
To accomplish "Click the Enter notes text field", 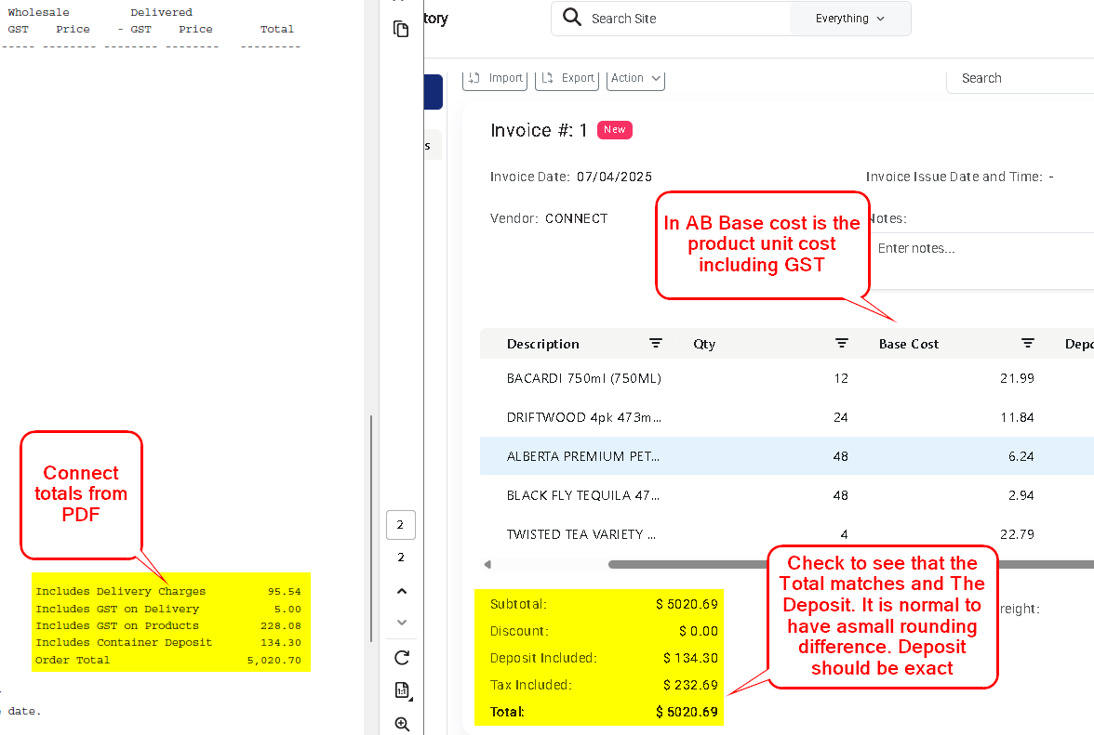I will tap(982, 260).
